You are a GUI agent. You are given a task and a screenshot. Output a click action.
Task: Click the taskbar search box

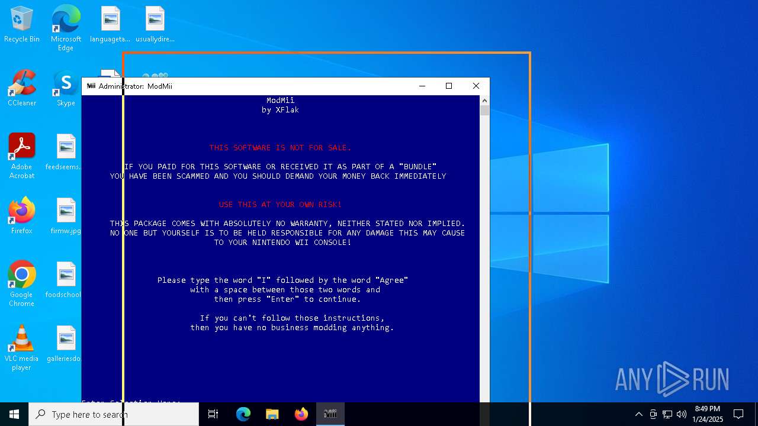tap(114, 414)
